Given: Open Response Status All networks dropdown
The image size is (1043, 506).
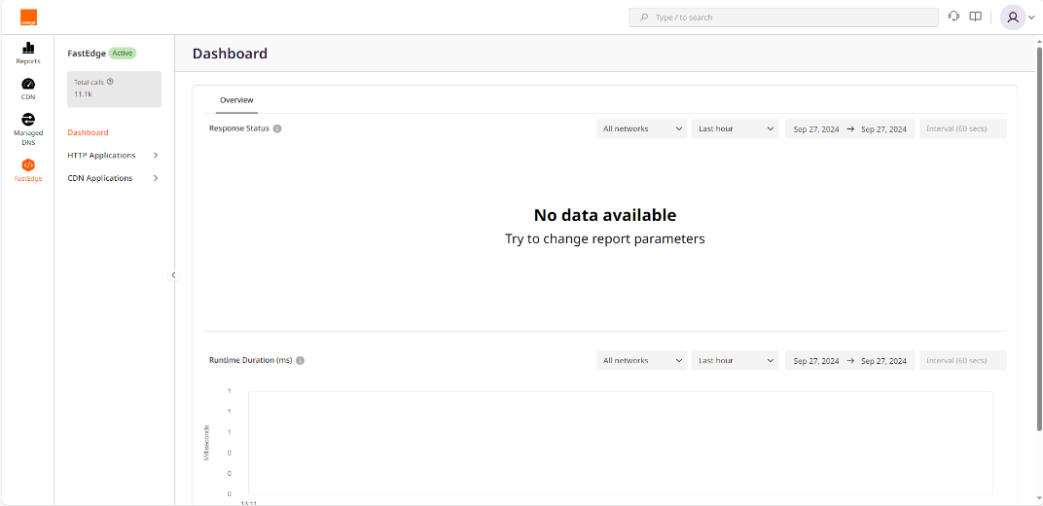Looking at the screenshot, I should tap(641, 128).
